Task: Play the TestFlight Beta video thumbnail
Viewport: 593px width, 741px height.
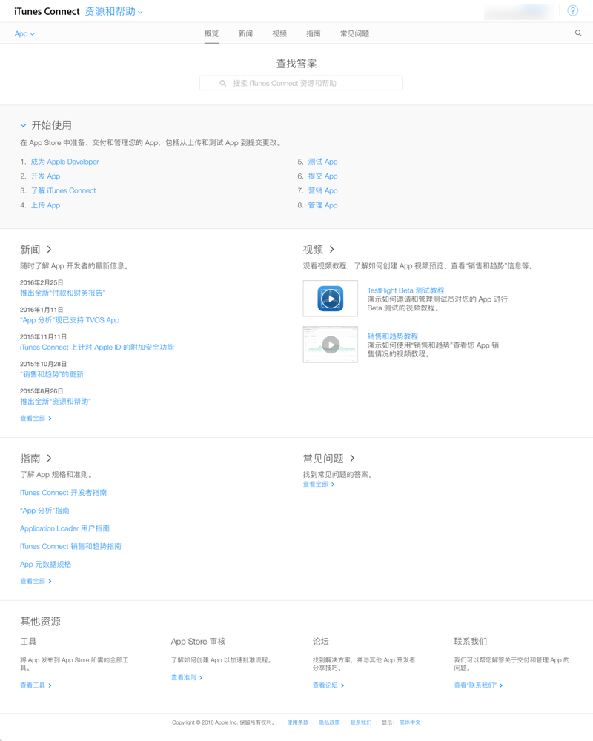Action: point(330,298)
